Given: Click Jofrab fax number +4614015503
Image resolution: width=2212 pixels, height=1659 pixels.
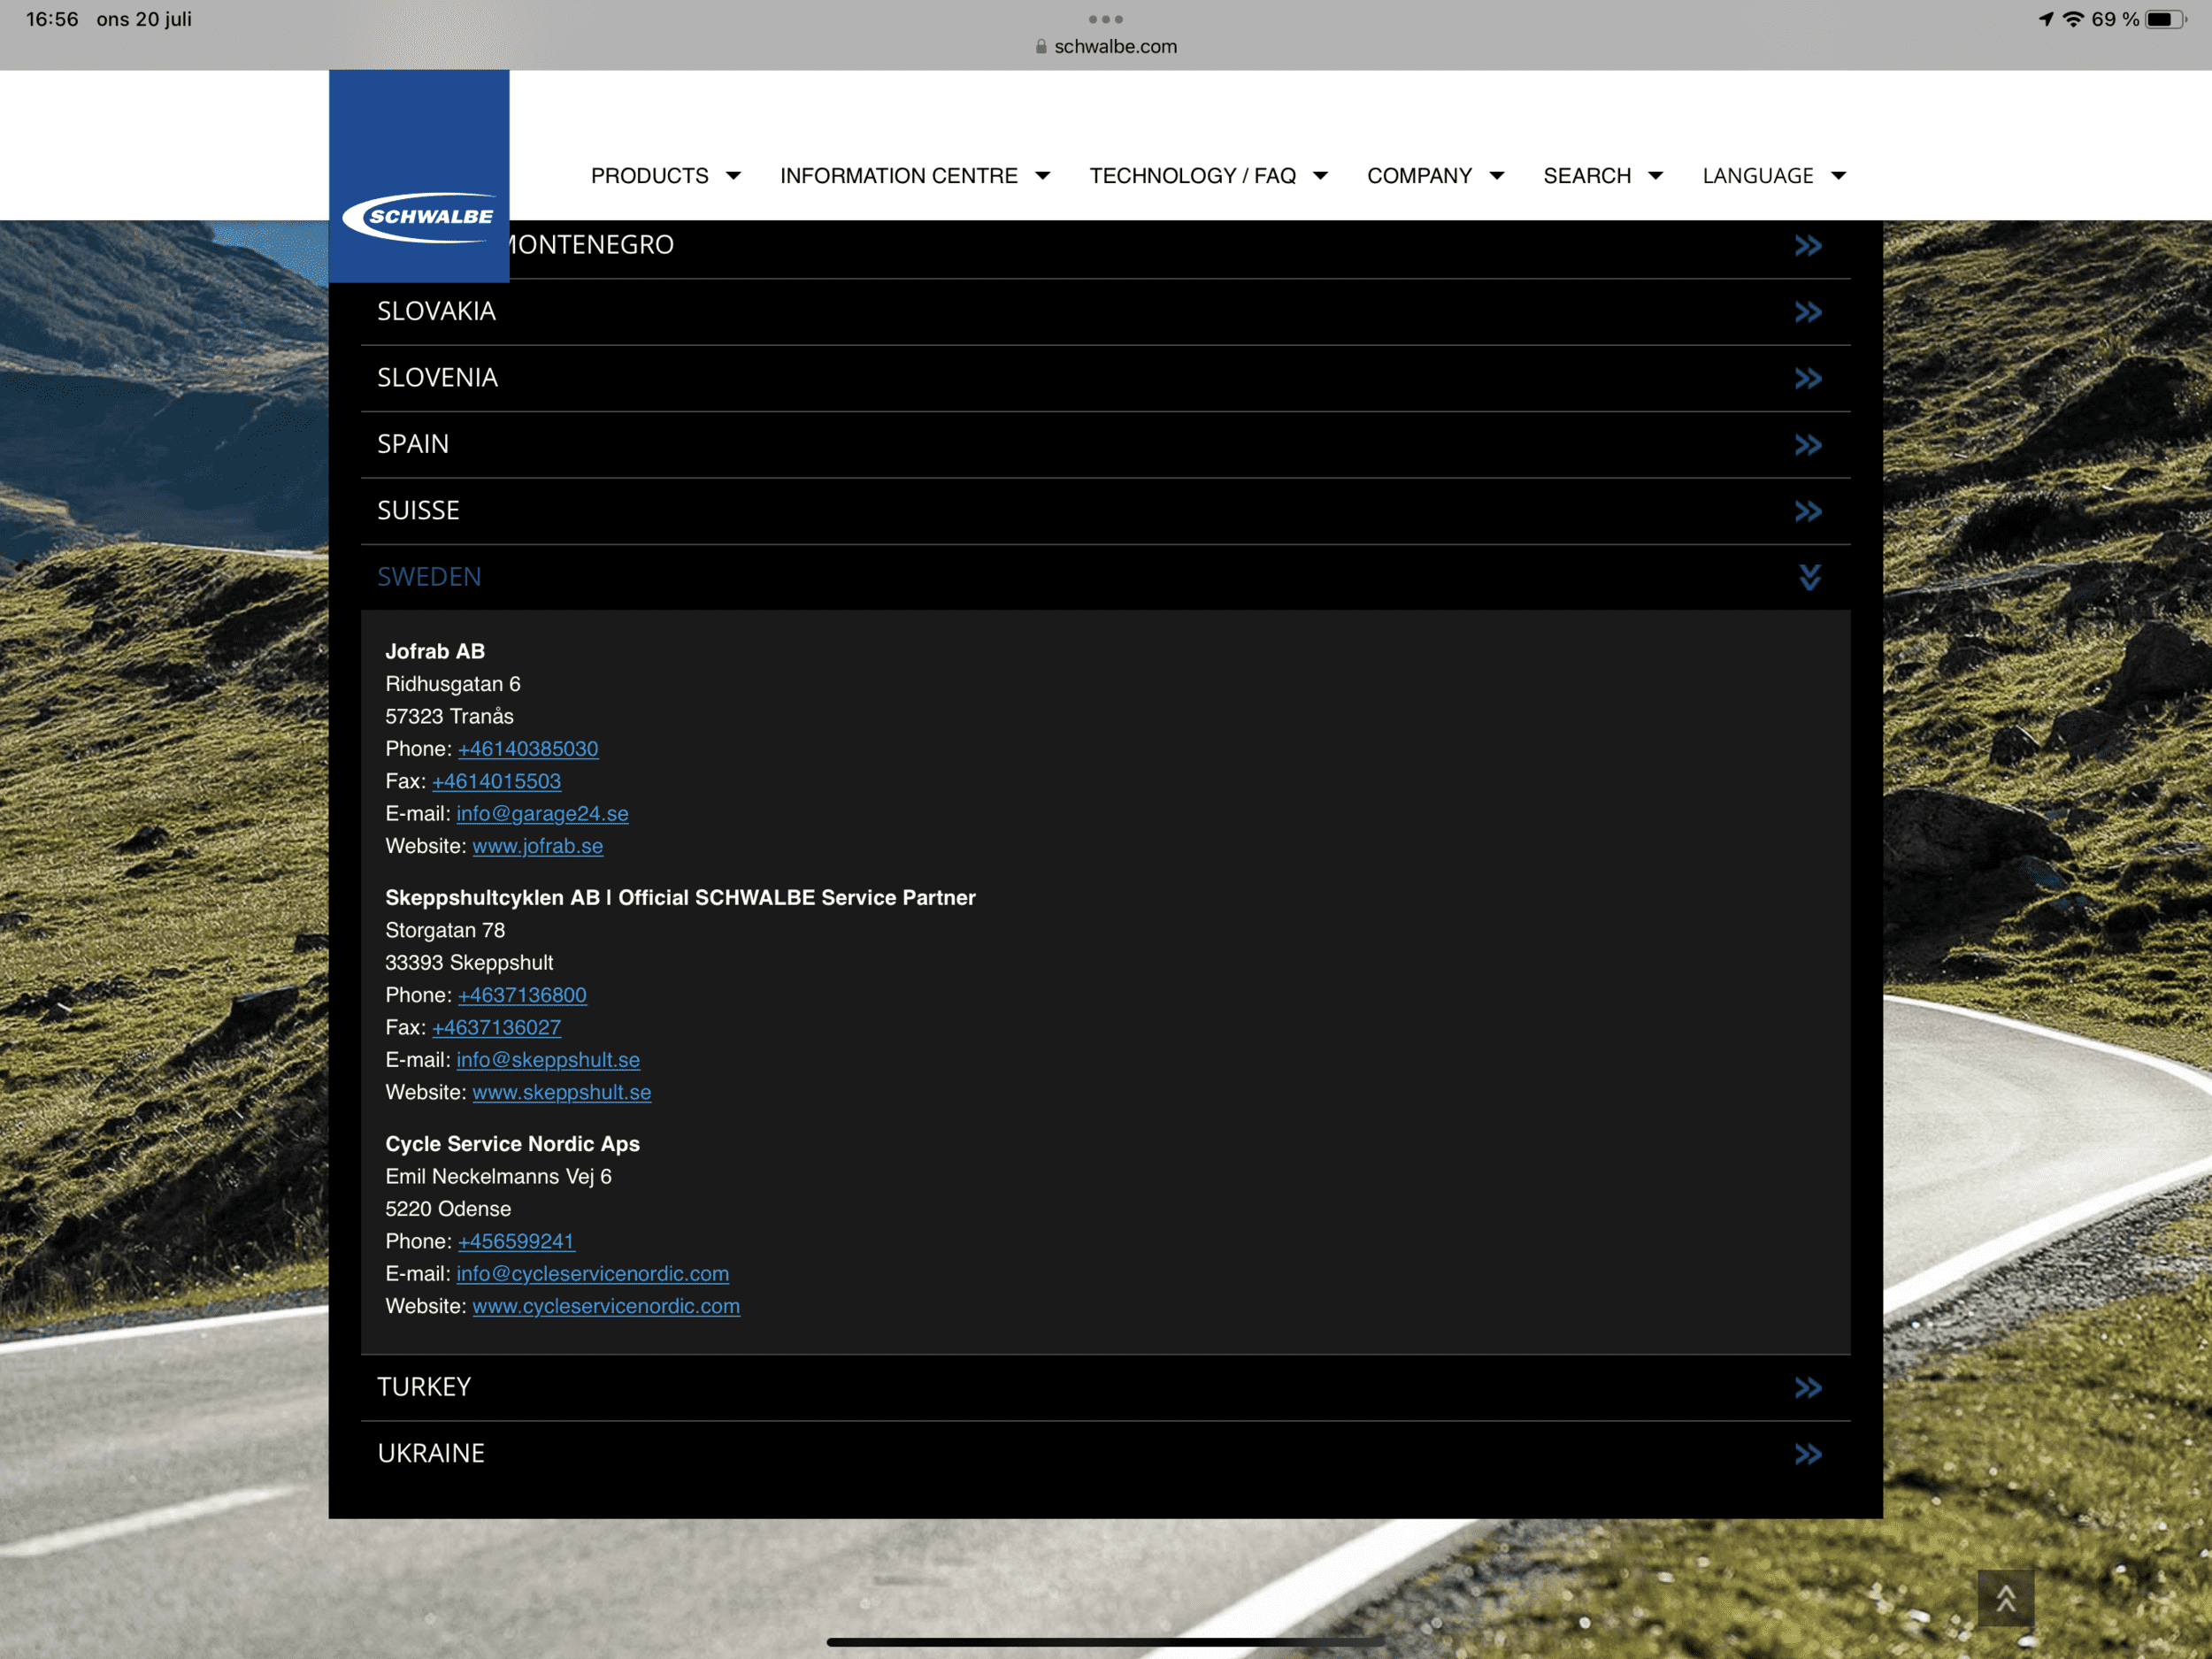Looking at the screenshot, I should [496, 781].
